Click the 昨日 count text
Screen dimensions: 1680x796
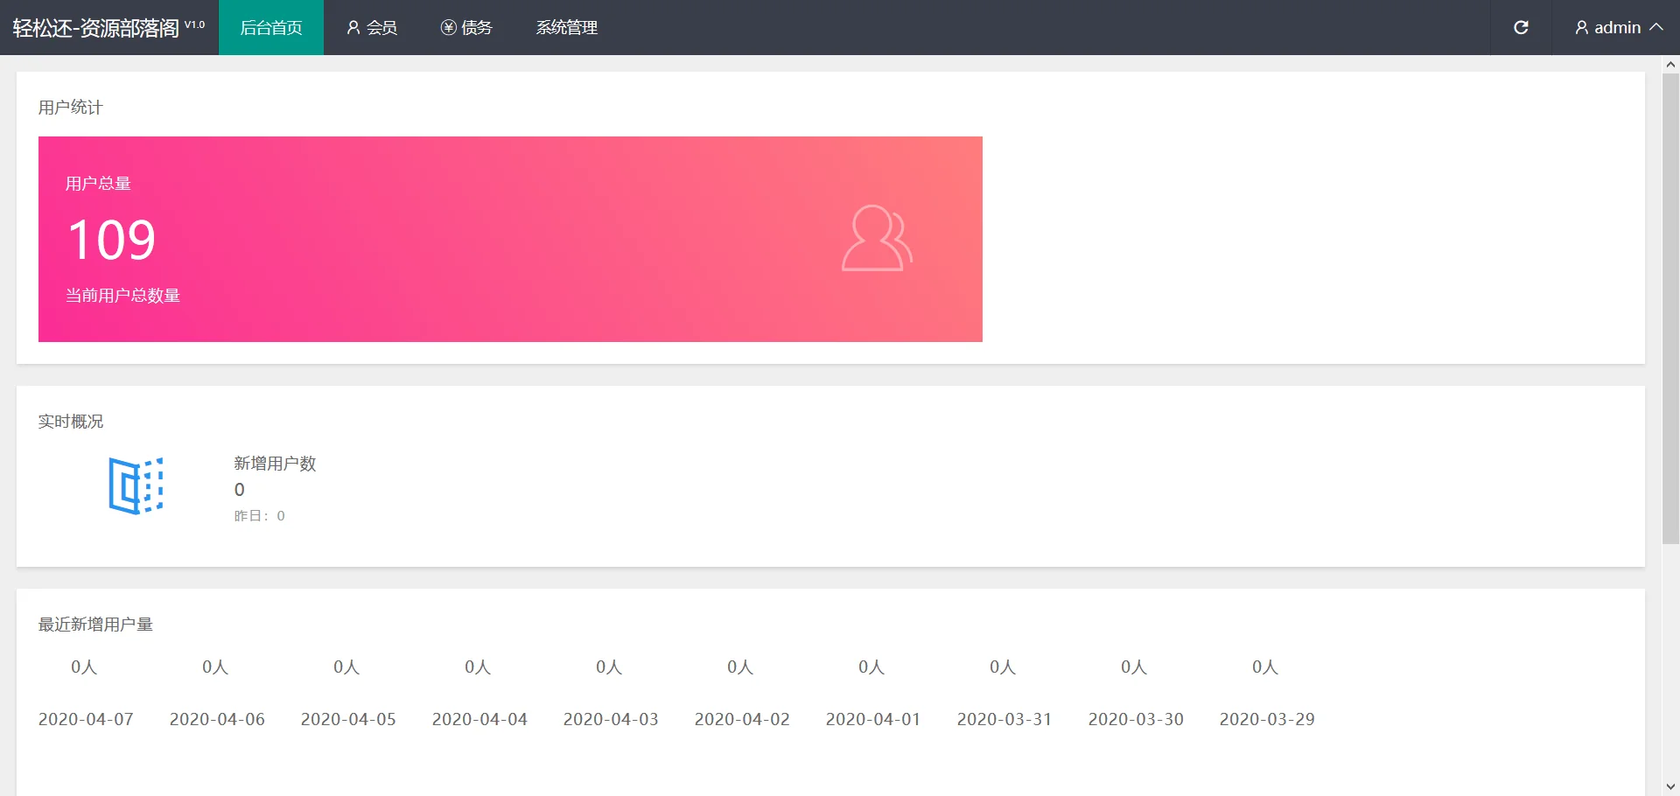point(259,516)
